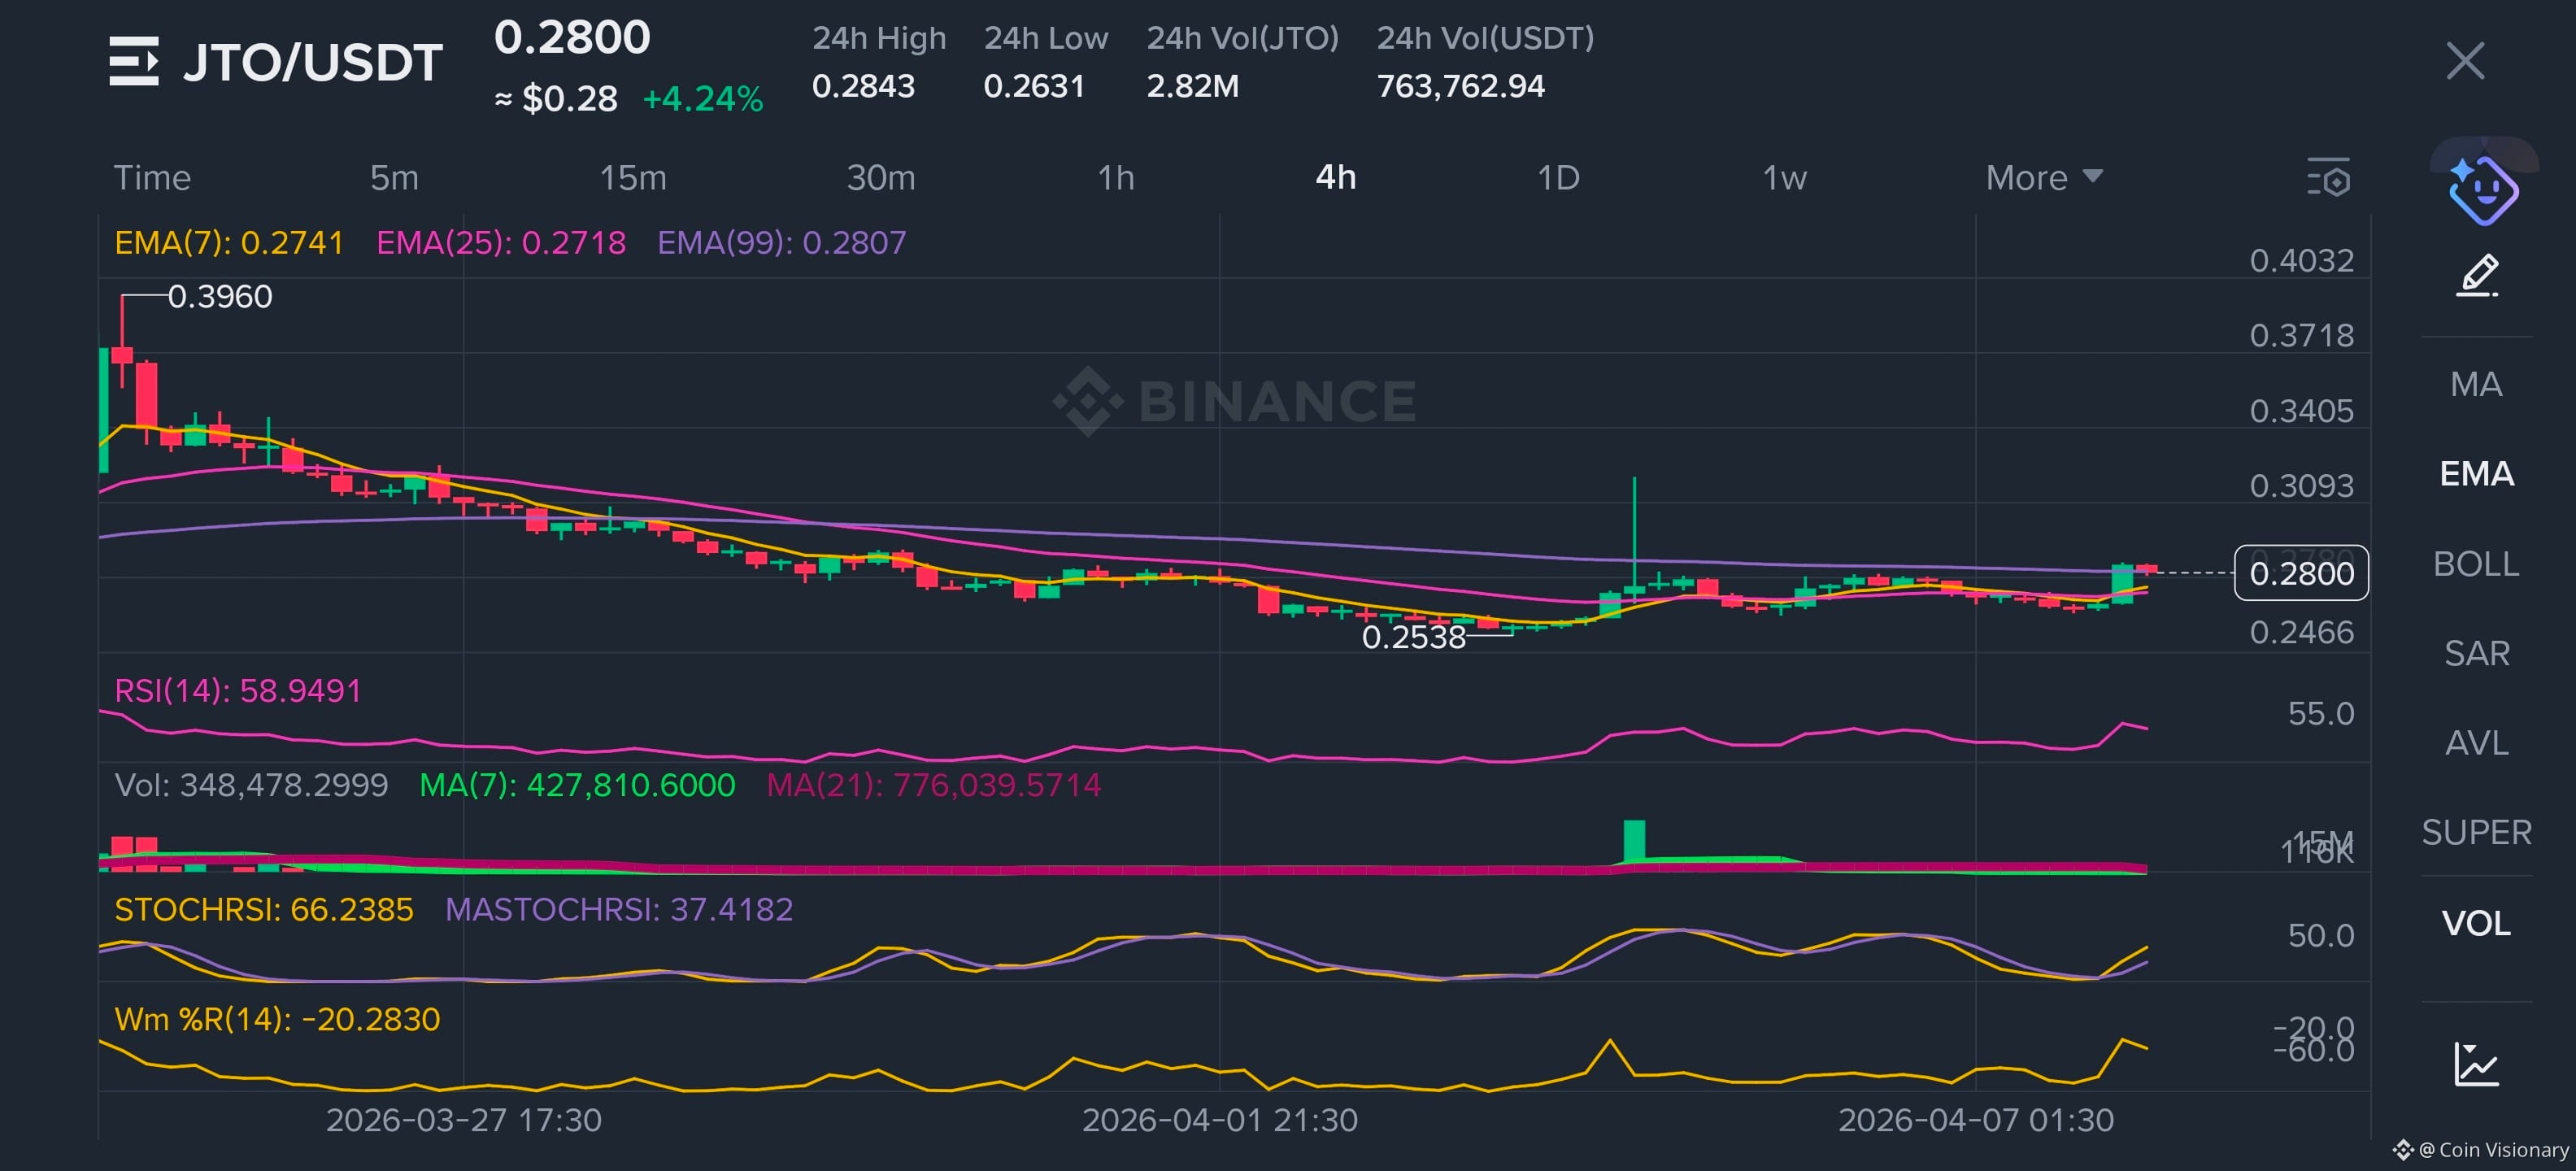Viewport: 2576px width, 1171px height.
Task: Open the JTO/USDT pair selector
Action: pos(312,62)
